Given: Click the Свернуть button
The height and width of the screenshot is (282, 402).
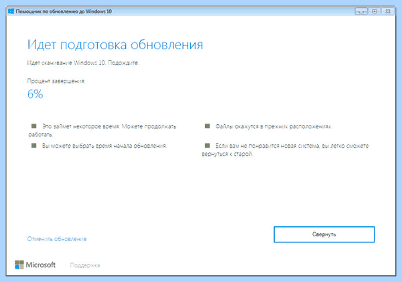Looking at the screenshot, I should [x=324, y=234].
